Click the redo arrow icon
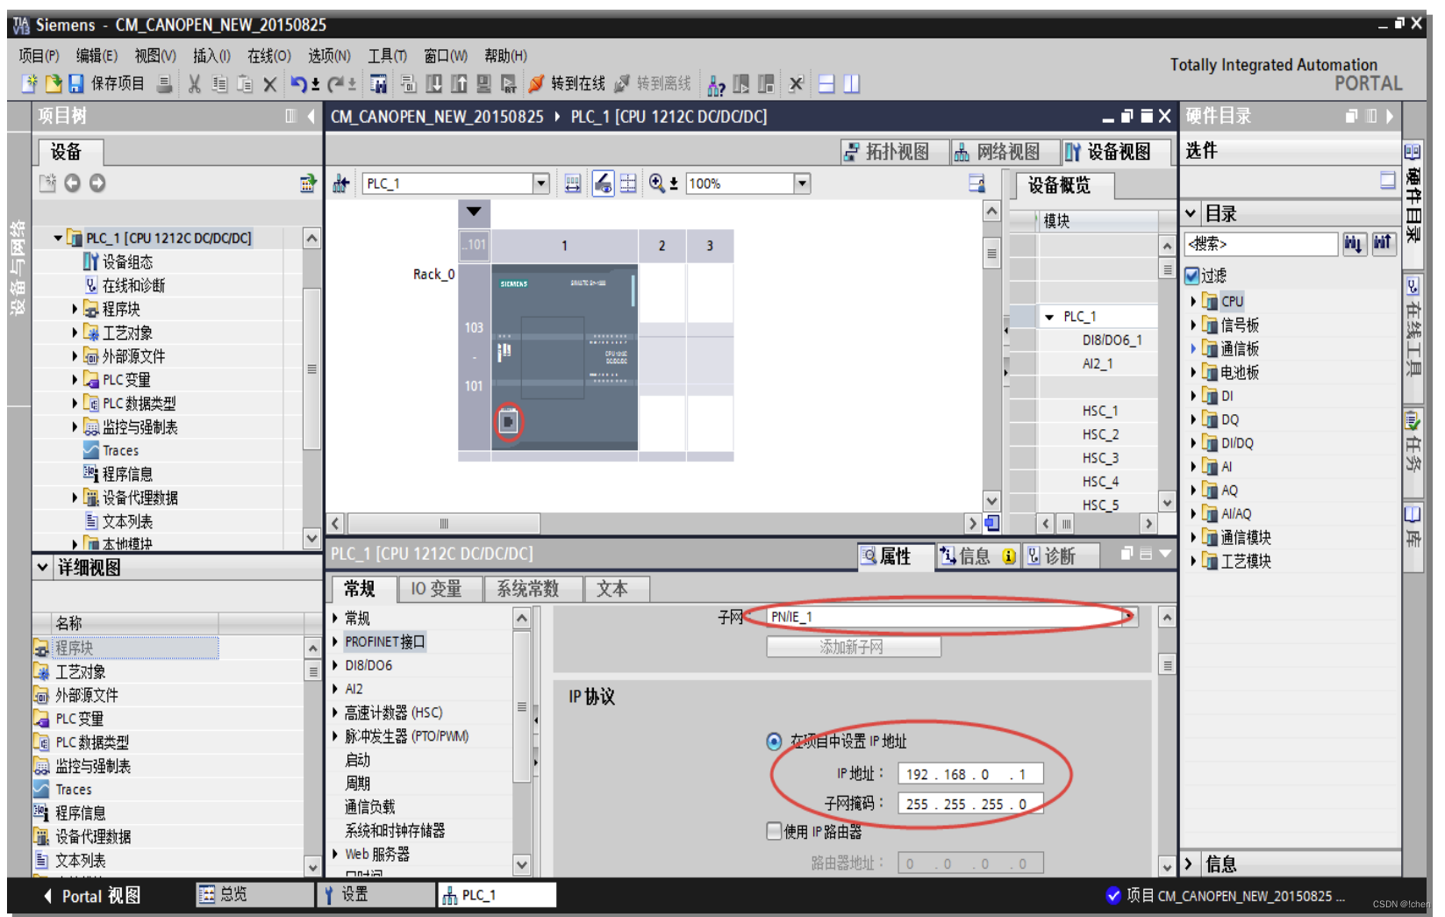Image resolution: width=1445 pixels, height=917 pixels. point(336,83)
